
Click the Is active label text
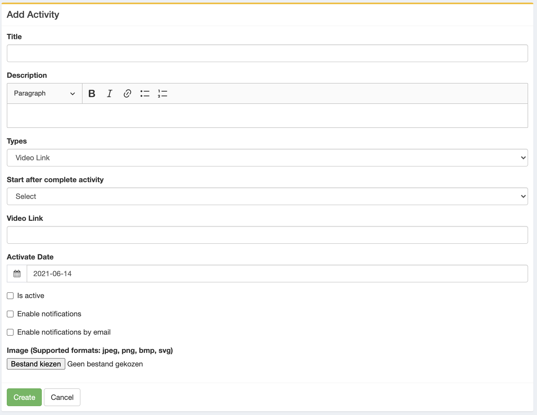pos(31,296)
